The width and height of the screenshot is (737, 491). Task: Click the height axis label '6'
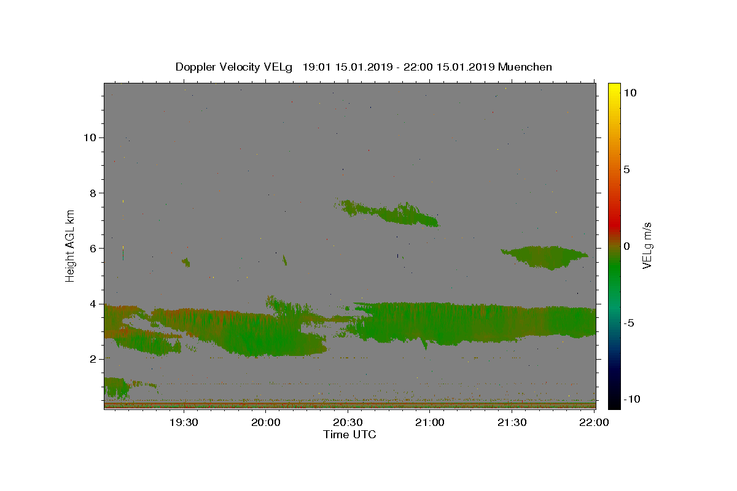pos(93,248)
